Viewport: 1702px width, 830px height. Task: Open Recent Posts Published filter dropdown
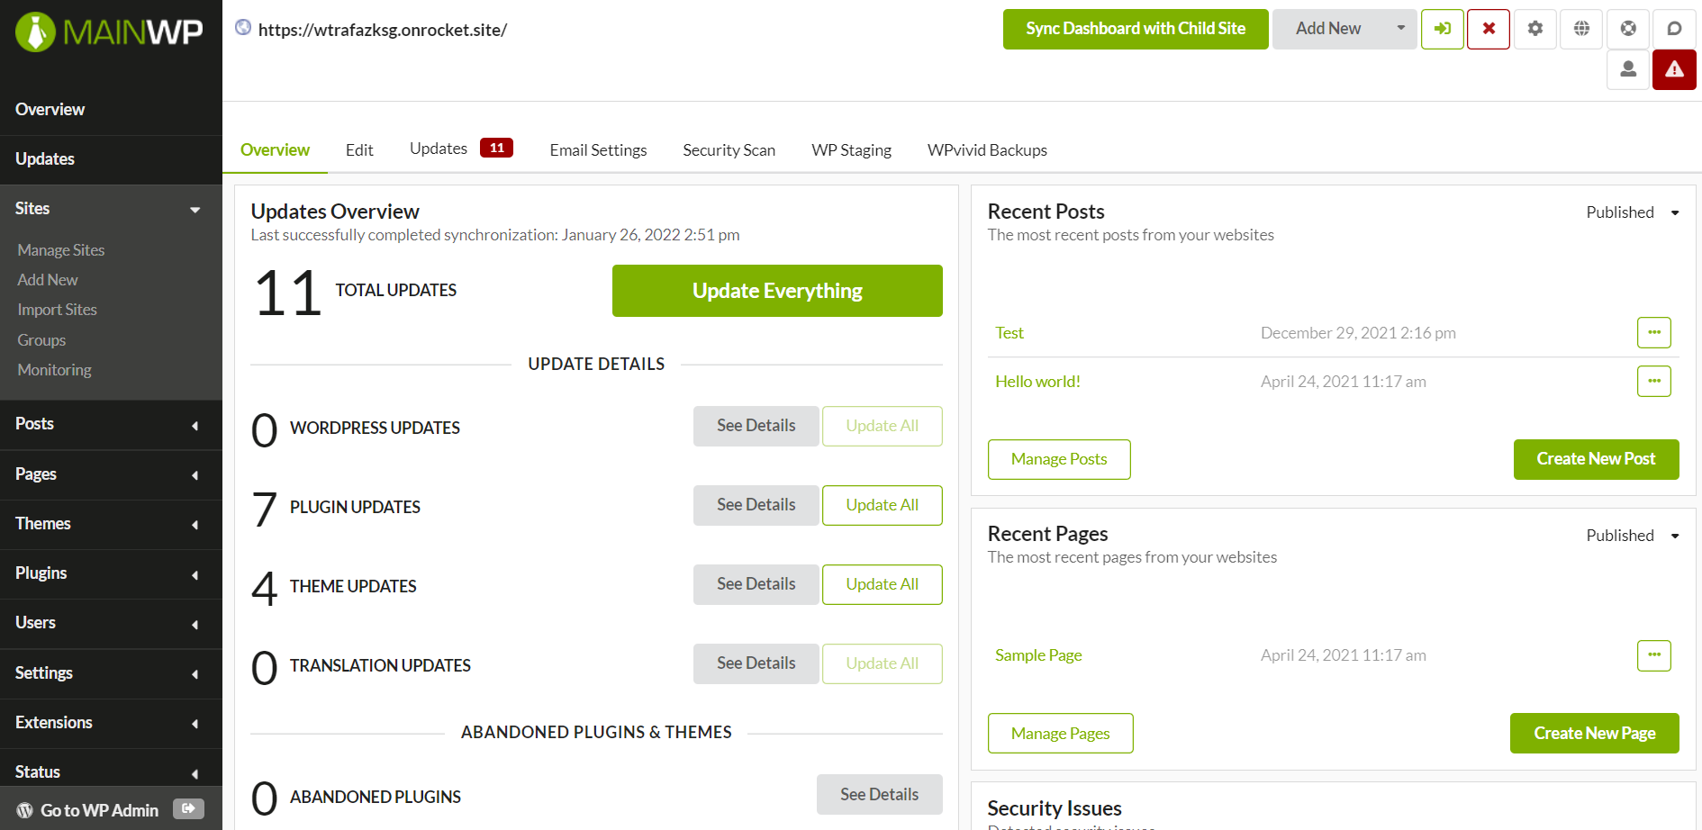click(x=1633, y=212)
